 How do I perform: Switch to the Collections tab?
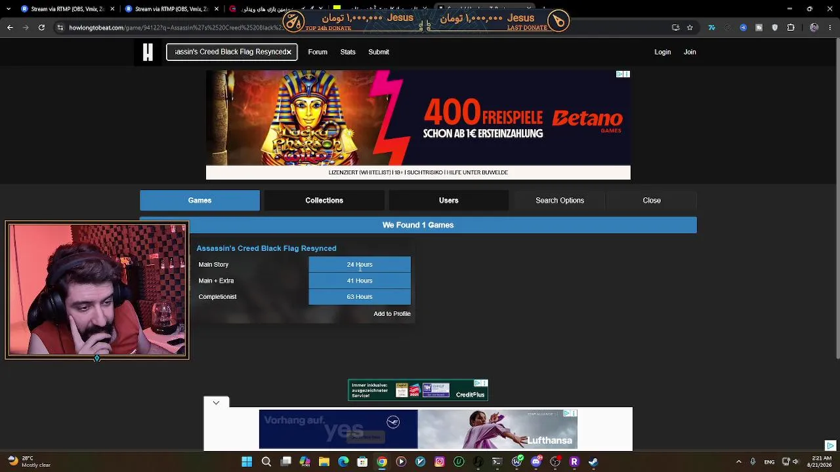(324, 201)
